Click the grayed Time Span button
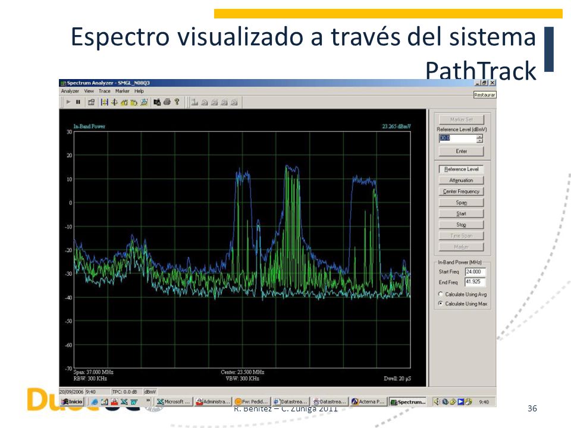 462,236
